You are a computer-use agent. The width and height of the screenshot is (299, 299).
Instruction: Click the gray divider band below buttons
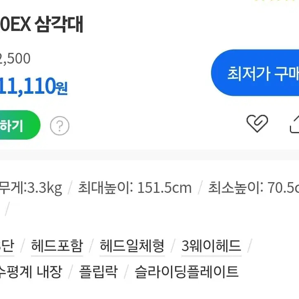149,154
